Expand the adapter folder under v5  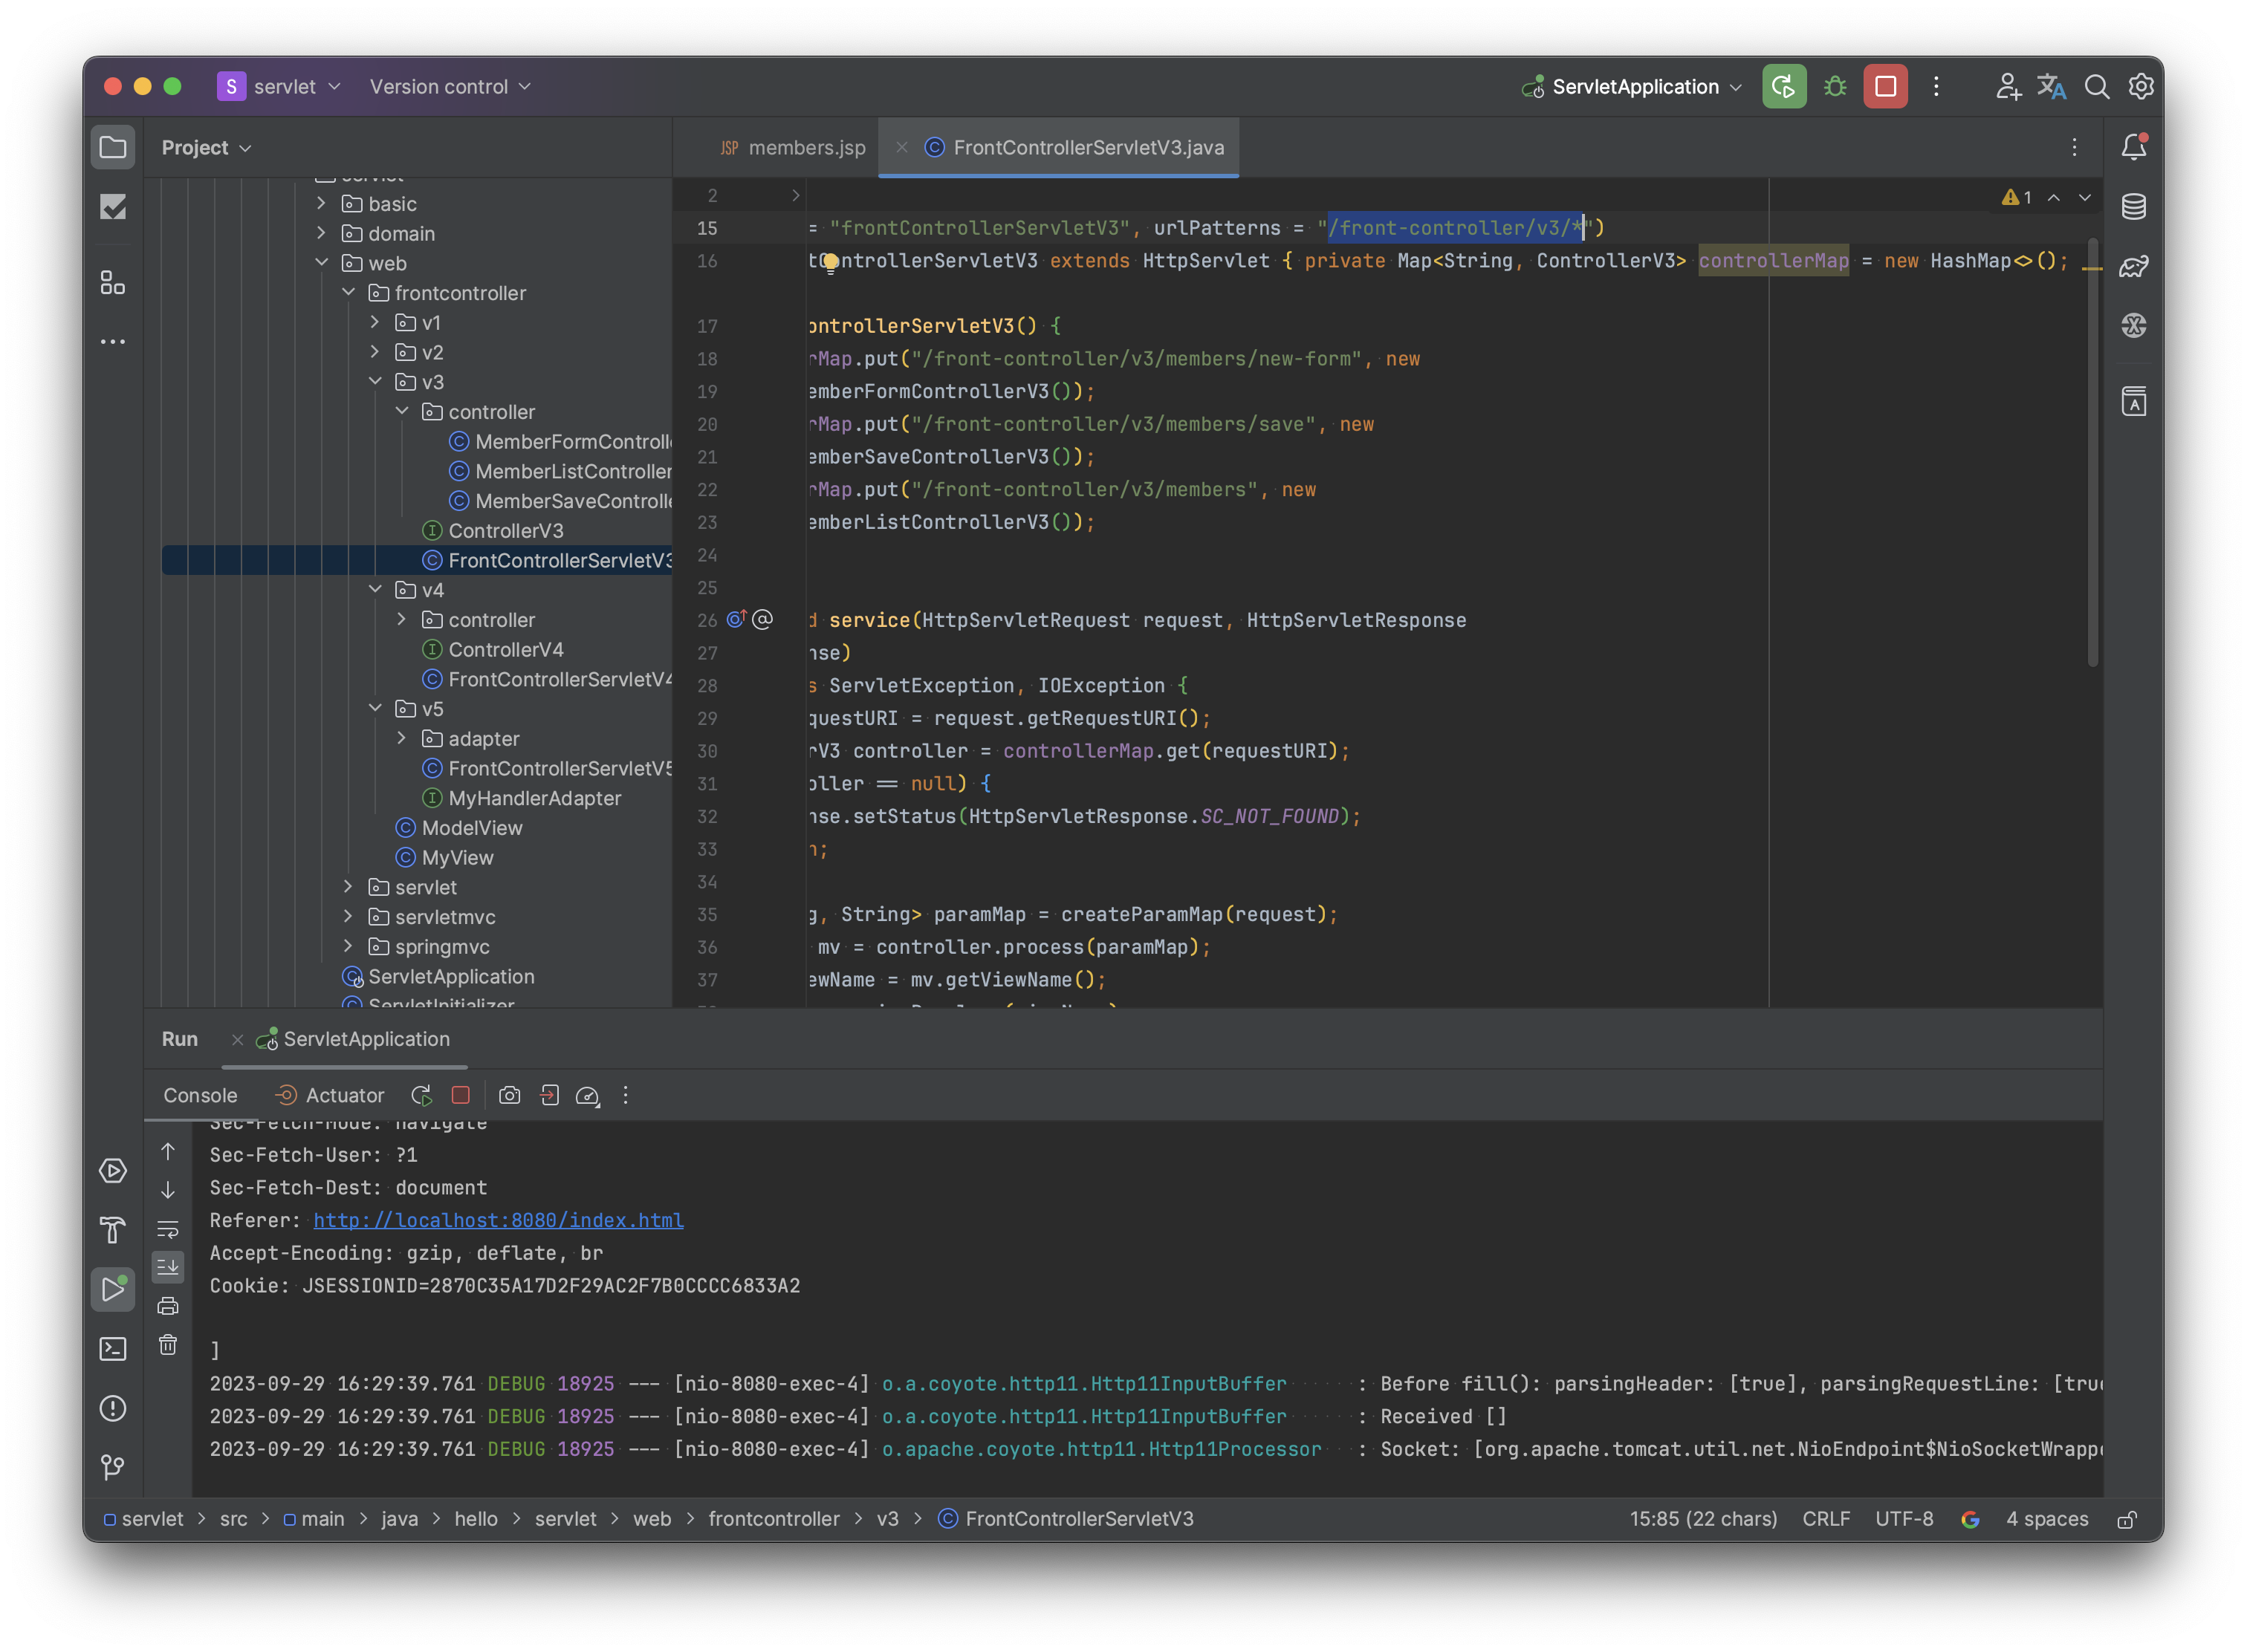click(x=402, y=738)
